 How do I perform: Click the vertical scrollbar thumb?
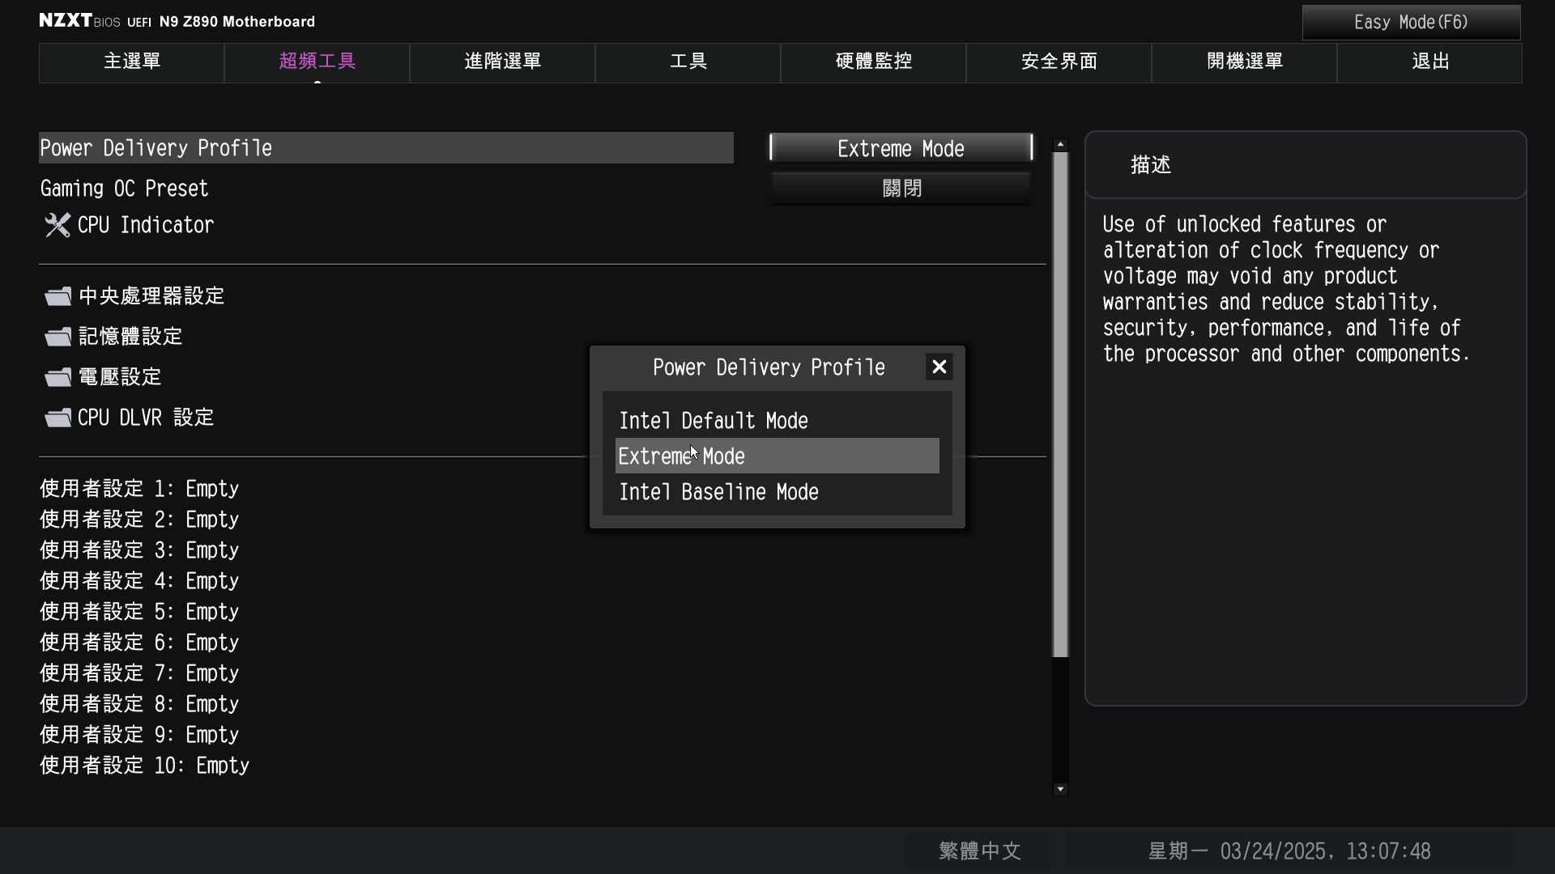(1060, 405)
